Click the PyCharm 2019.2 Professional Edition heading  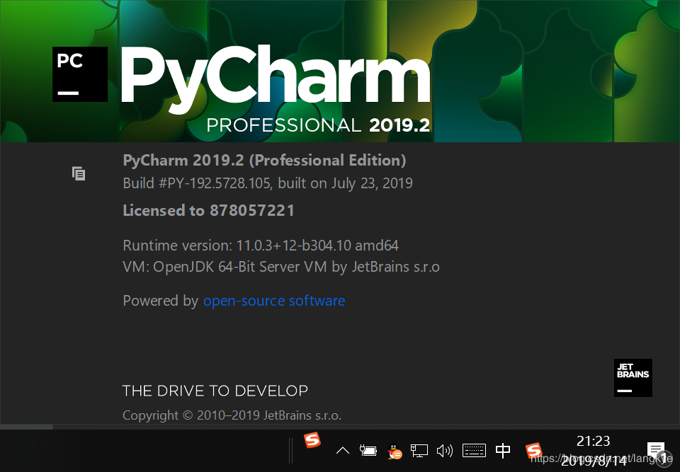[264, 161]
